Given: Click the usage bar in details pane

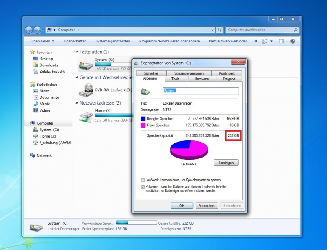Looking at the screenshot, I should (x=137, y=222).
